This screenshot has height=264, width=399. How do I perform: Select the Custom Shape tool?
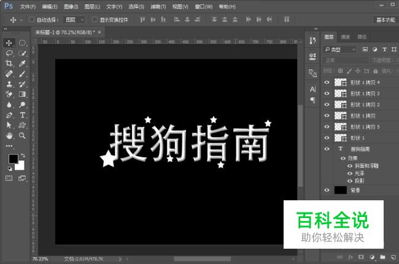pos(22,125)
